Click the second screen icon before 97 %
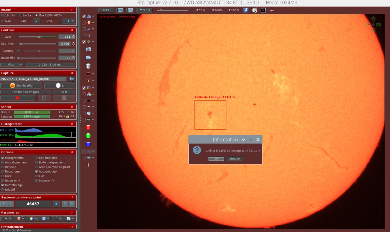 [x=130, y=10]
